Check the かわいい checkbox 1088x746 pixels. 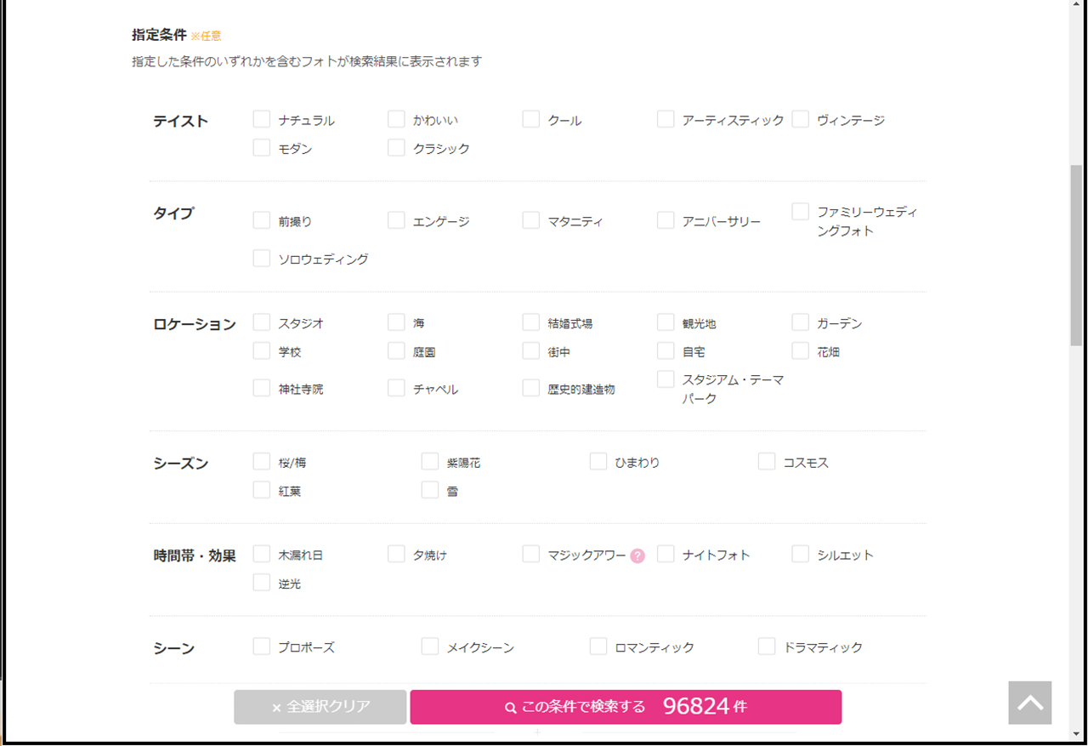(x=396, y=119)
